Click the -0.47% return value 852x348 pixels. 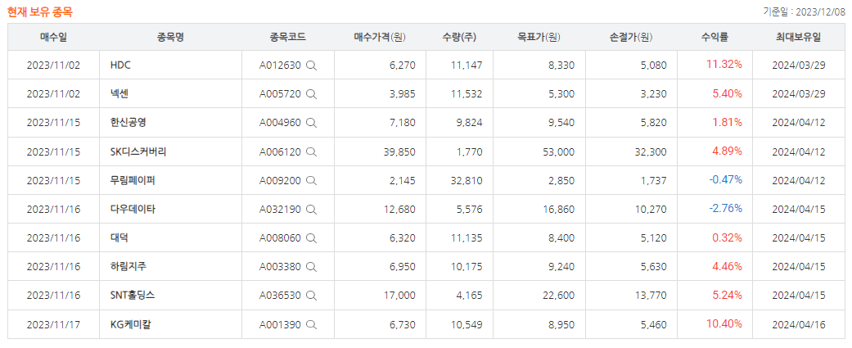pos(725,180)
